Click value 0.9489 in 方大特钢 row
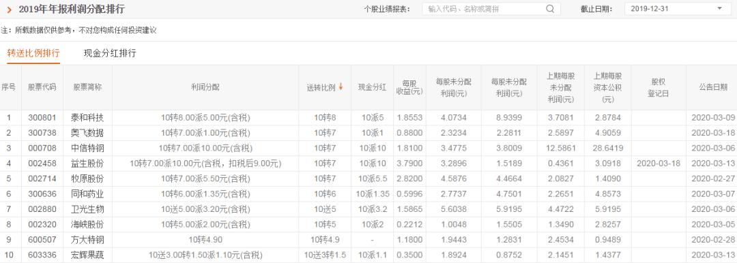The height and width of the screenshot is (263, 737). (x=608, y=240)
